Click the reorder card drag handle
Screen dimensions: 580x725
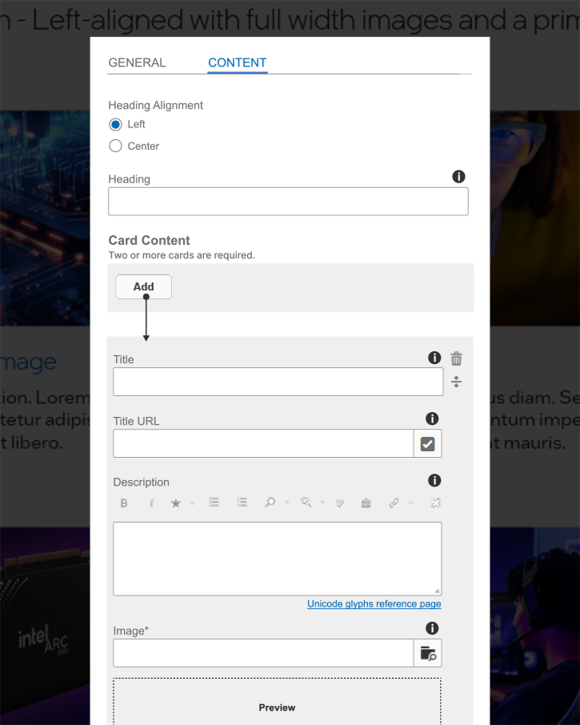456,381
